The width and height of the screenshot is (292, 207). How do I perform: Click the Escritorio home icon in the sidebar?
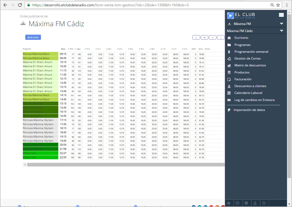click(229, 38)
